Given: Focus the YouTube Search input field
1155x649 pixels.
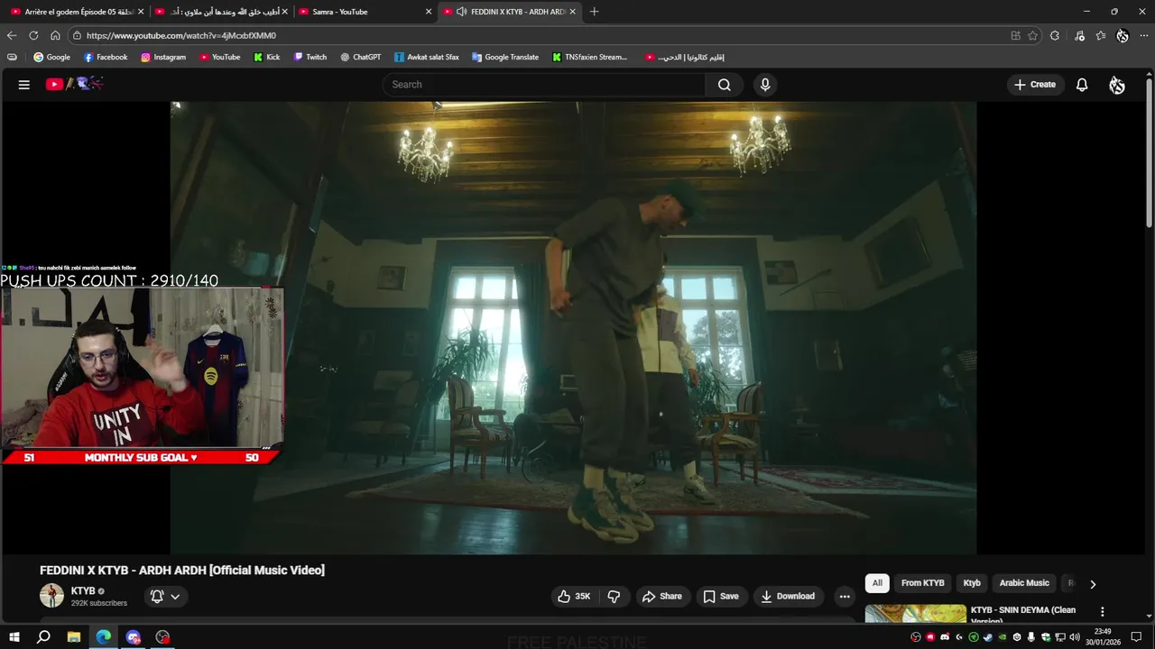Looking at the screenshot, I should point(544,85).
